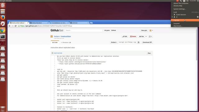Choose 'Log Out…' in system menu
The width and height of the screenshot is (199, 112).
click(185, 20)
